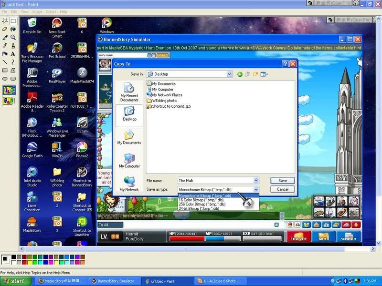
Task: Open the Recycle Bin desktop icon
Action: (32, 26)
